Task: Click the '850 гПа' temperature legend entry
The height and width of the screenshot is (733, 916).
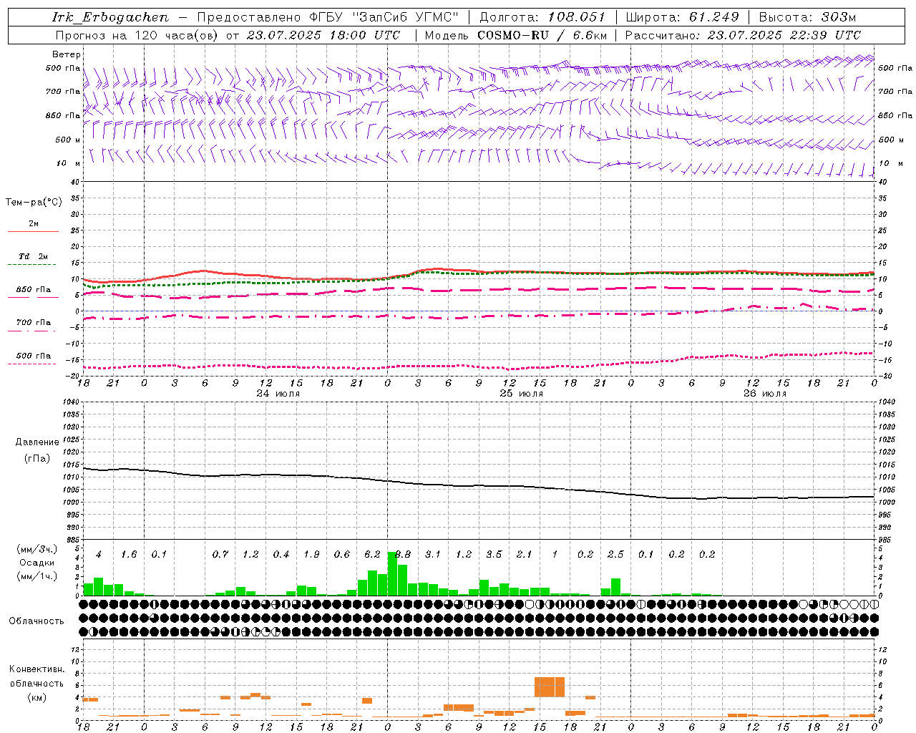Action: pyautogui.click(x=34, y=290)
